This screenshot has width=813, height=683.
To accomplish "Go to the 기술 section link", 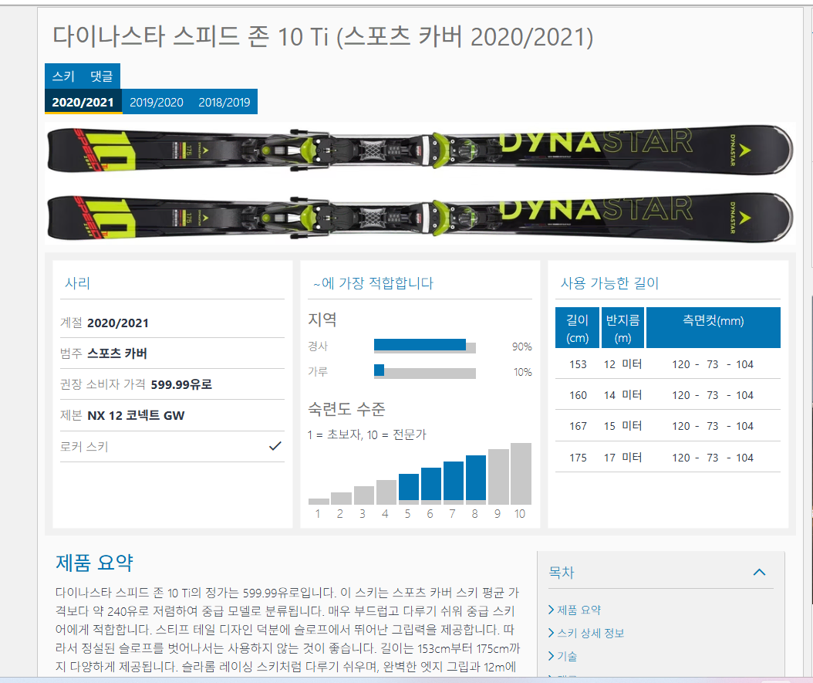I will 567,656.
